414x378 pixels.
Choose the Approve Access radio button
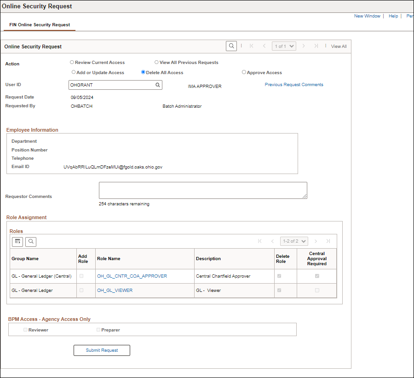tap(244, 72)
